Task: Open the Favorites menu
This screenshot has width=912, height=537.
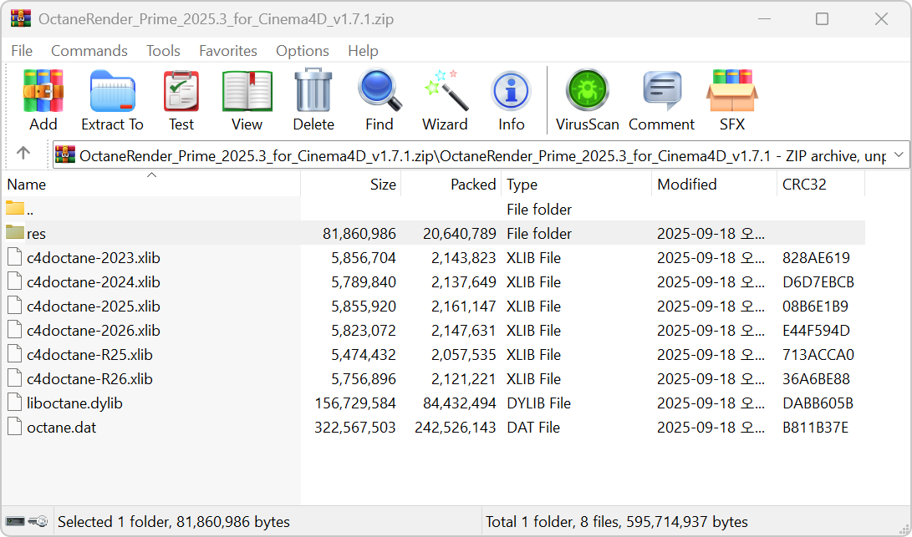Action: pyautogui.click(x=228, y=51)
